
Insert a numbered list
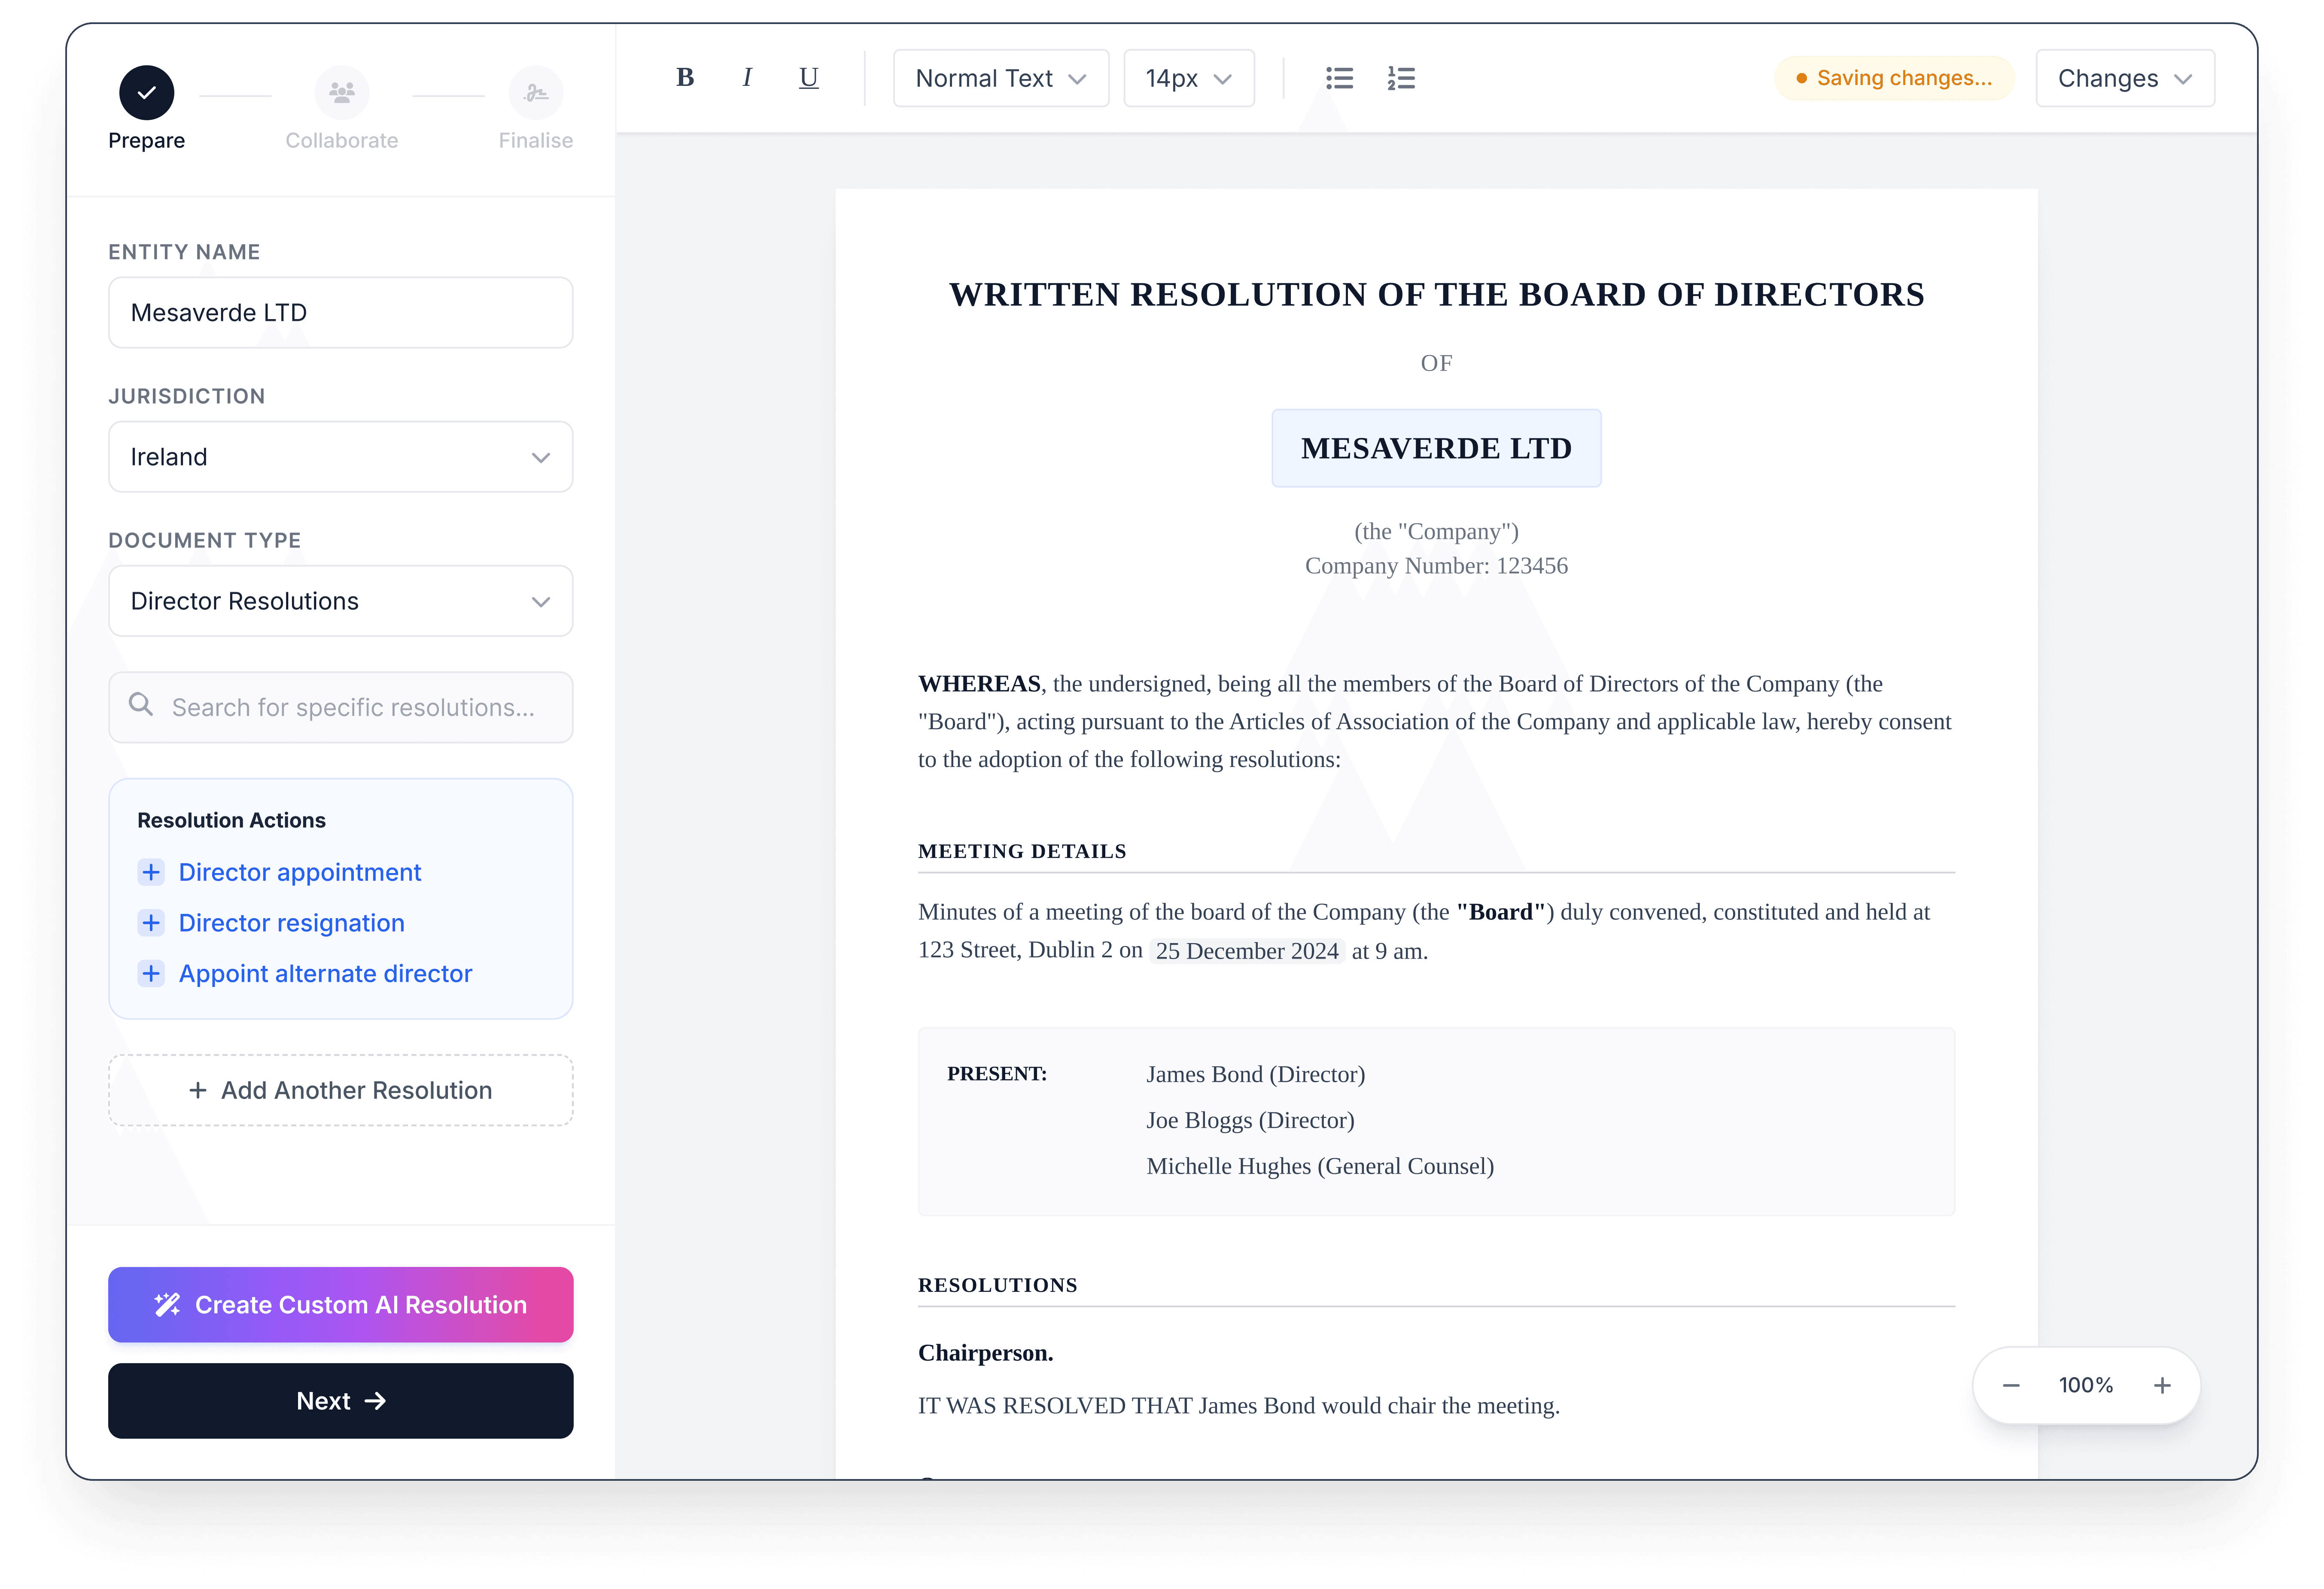[1401, 78]
